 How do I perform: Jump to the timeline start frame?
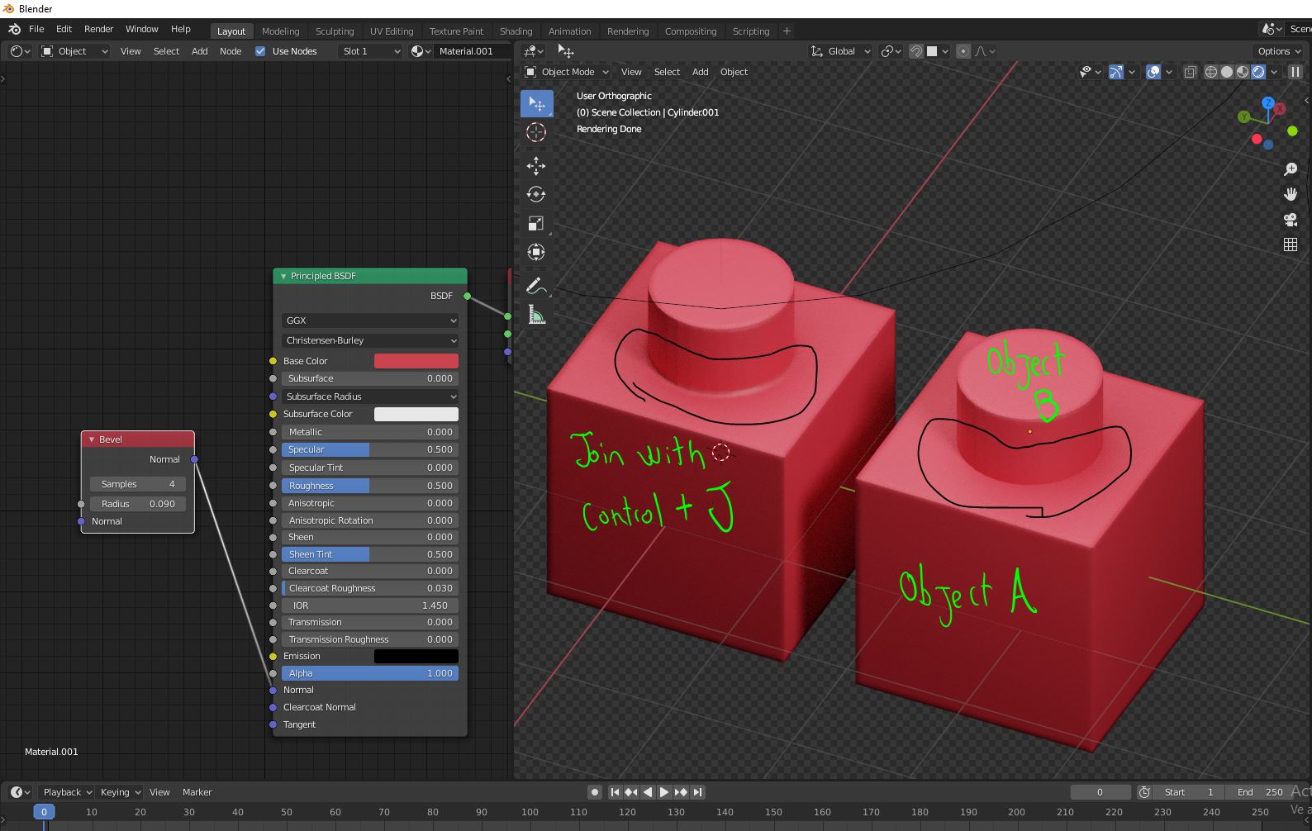615,792
